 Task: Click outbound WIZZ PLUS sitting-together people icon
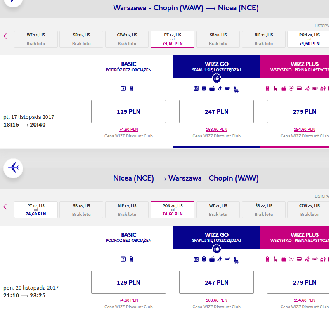323,88
